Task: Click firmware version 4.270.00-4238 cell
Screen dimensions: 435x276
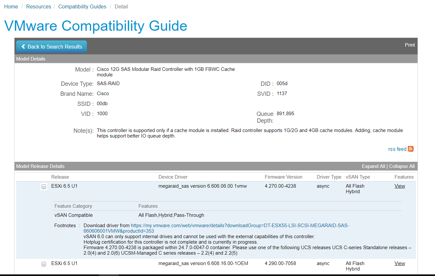Action: (280, 186)
